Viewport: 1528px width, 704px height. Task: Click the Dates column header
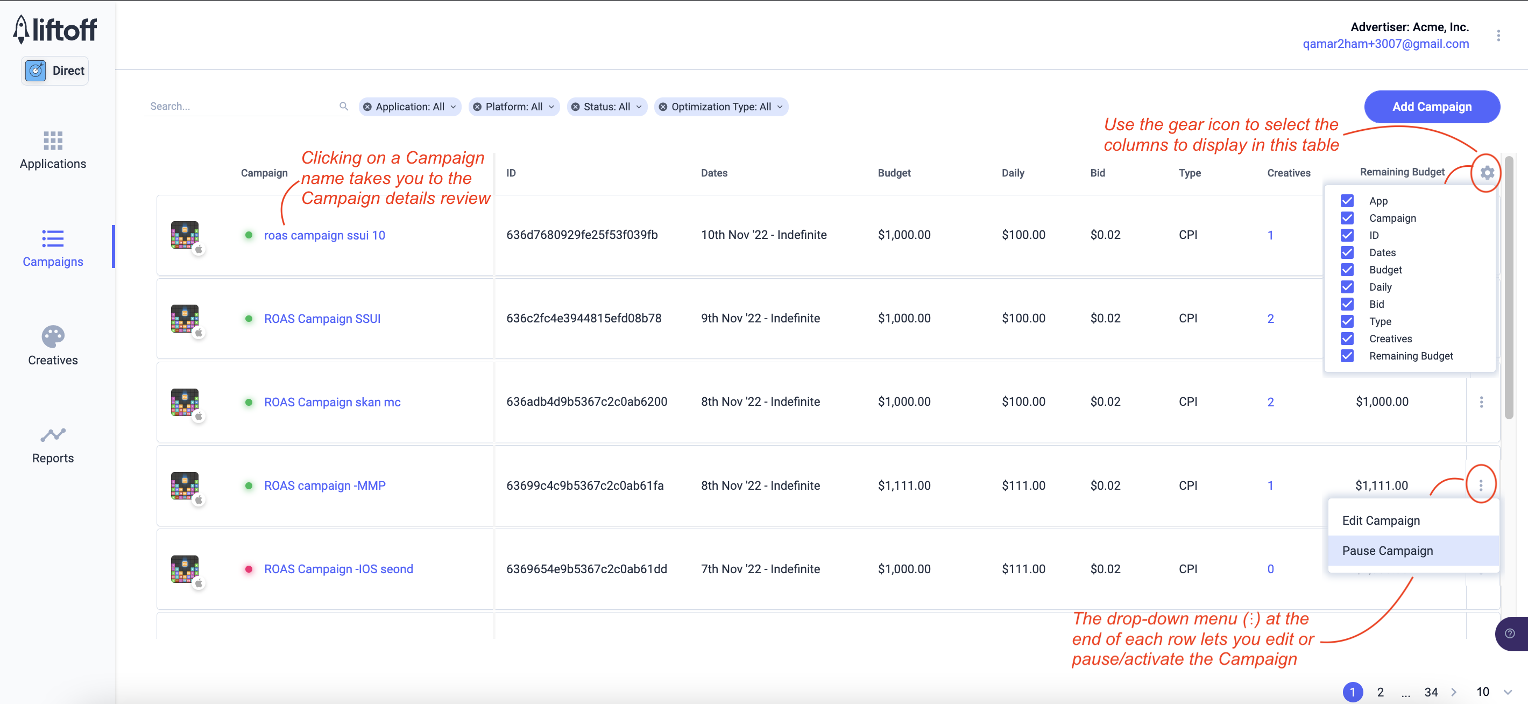click(x=713, y=173)
